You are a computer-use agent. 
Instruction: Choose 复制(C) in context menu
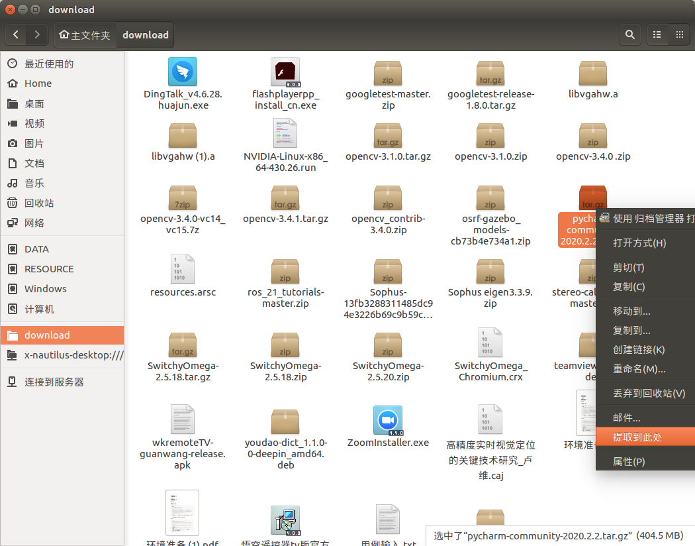coord(645,287)
